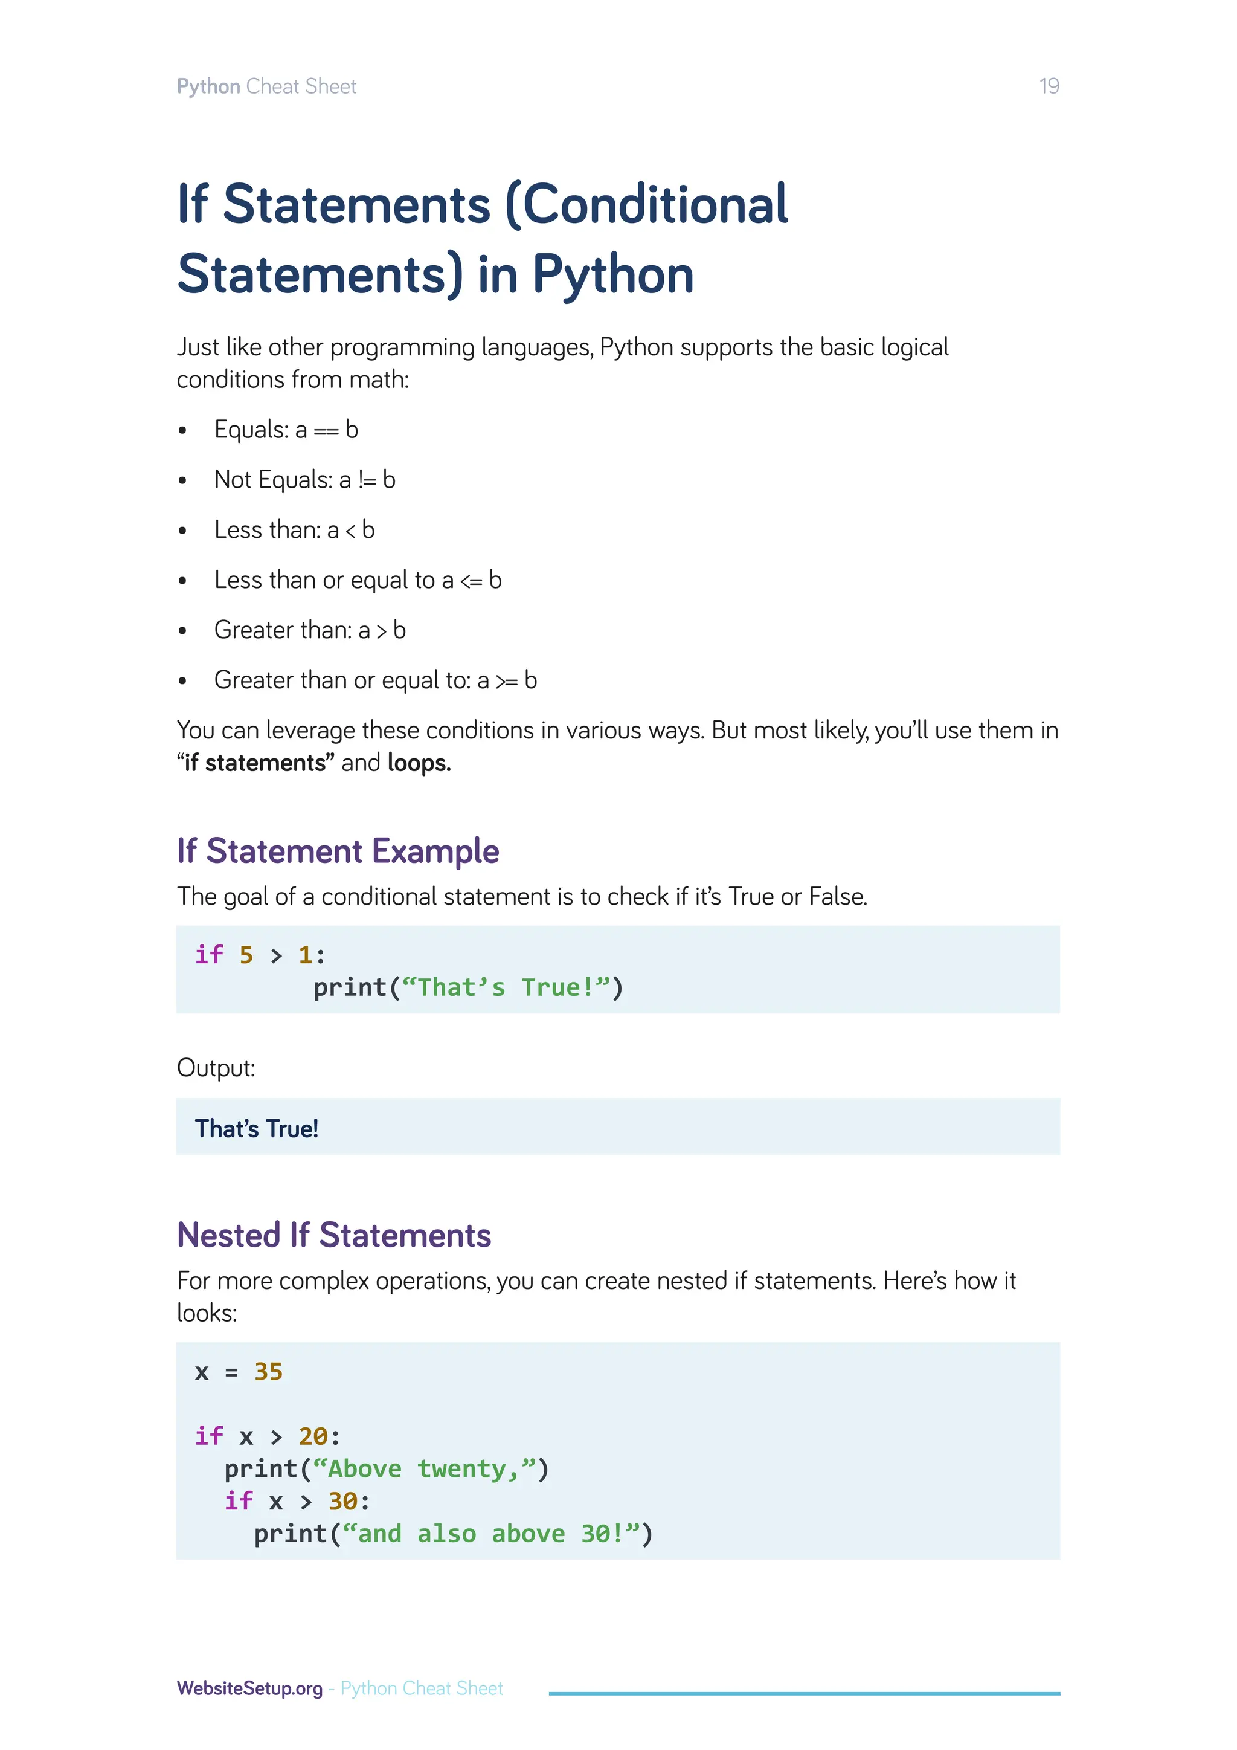Click the bold word "loops." in the paragraph
Image resolution: width=1237 pixels, height=1750 pixels.
click(419, 763)
